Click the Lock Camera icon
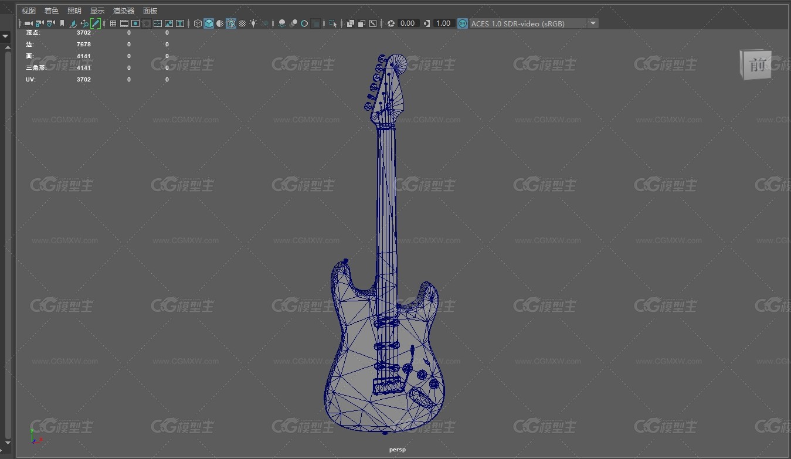Viewport: 791px width, 459px height. click(39, 23)
